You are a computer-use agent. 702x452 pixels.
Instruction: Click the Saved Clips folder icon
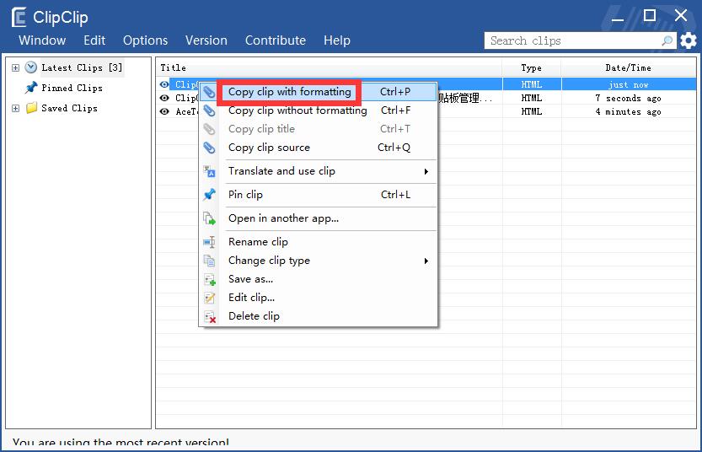tap(31, 108)
